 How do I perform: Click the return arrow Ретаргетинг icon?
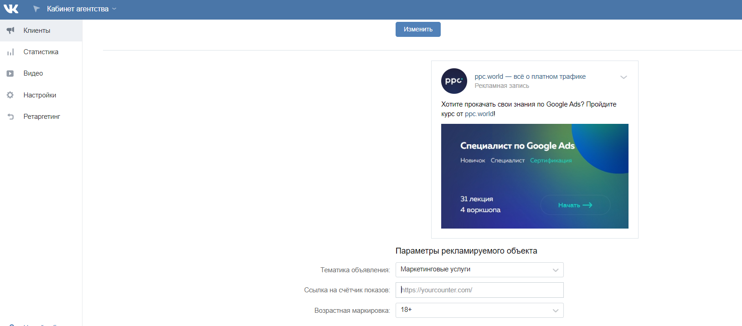[x=10, y=117]
